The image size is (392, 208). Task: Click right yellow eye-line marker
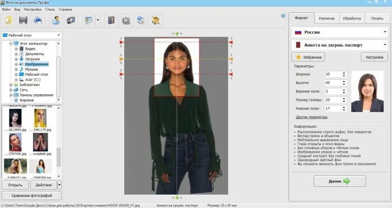point(231,59)
